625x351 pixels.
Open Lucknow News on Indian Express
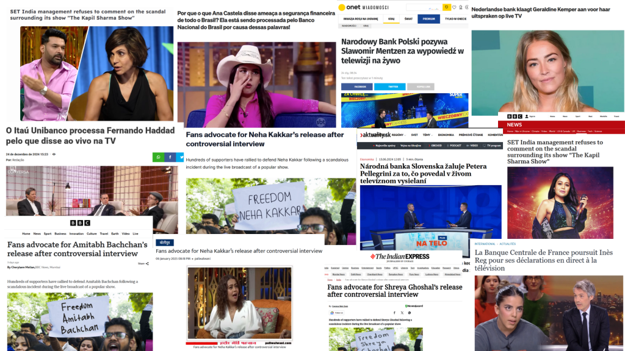[432, 274]
